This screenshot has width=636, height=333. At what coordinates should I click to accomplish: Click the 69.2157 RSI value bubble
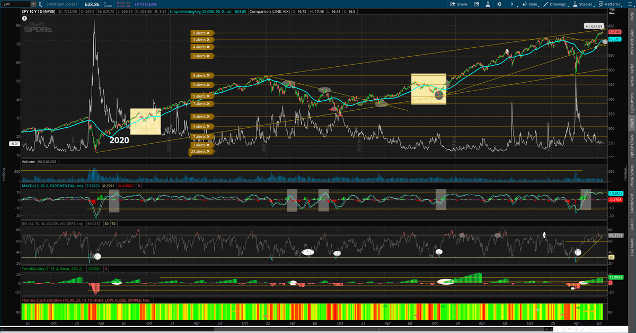pyautogui.click(x=615, y=234)
